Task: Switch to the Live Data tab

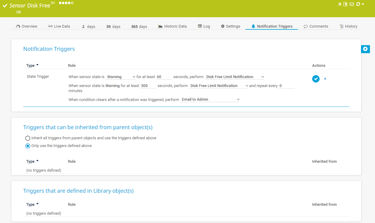Action: pyautogui.click(x=59, y=26)
